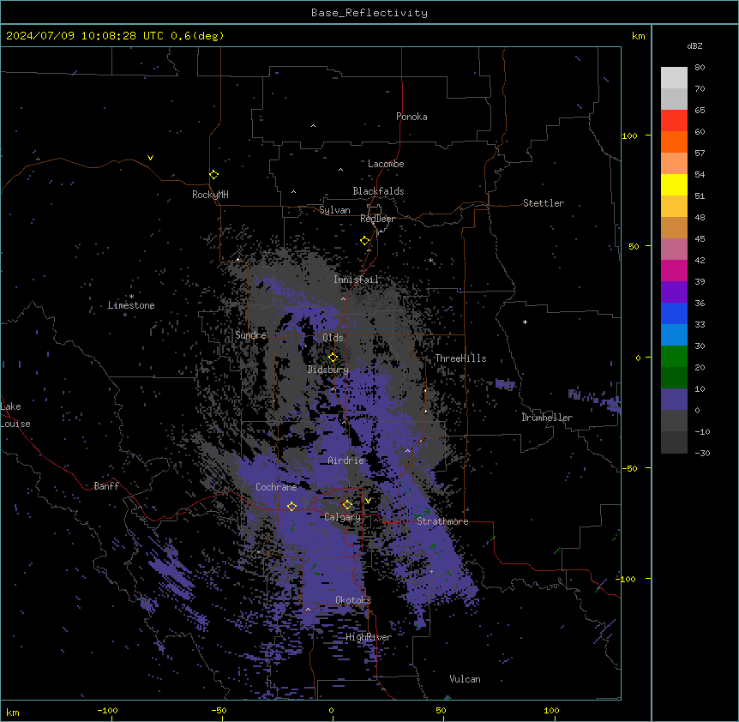Click the -30 value at the bottom of the dBZ legend
The width and height of the screenshot is (739, 722).
coord(702,453)
